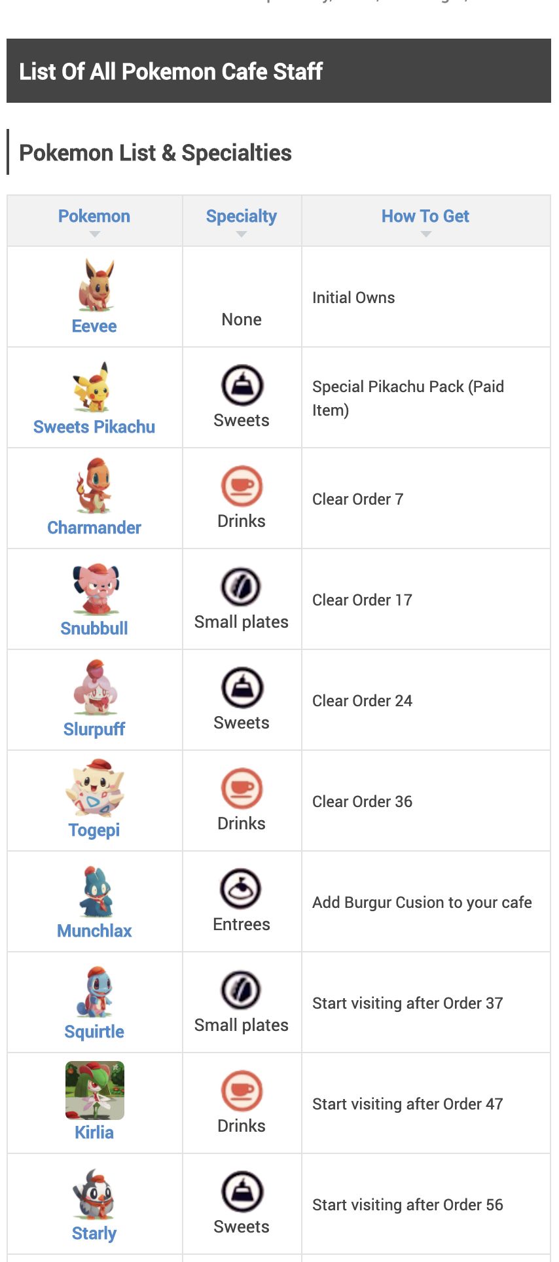Click the Drinks cup icon in Charmander's row

[x=242, y=486]
